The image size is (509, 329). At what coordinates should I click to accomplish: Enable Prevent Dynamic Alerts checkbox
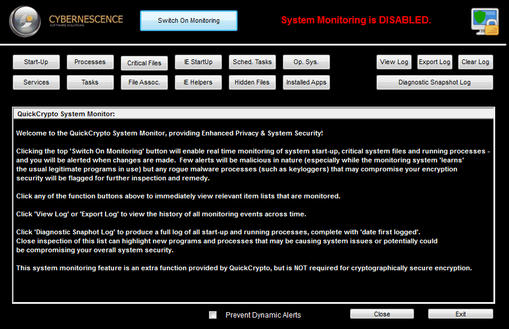click(212, 315)
